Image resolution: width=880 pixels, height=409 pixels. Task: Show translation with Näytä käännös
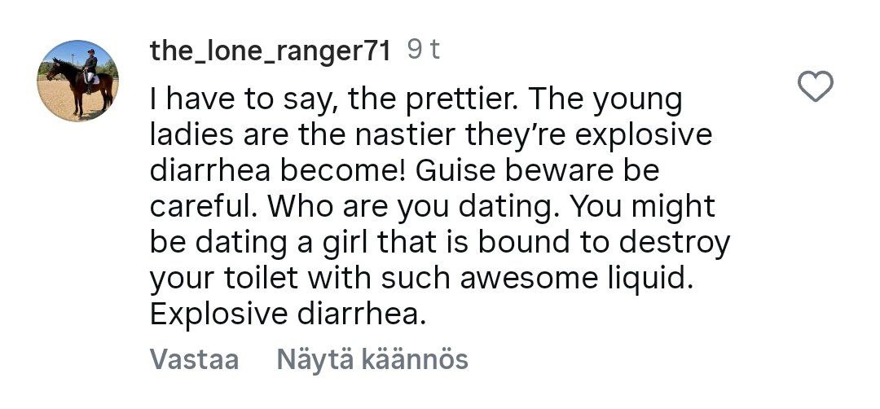coord(372,359)
